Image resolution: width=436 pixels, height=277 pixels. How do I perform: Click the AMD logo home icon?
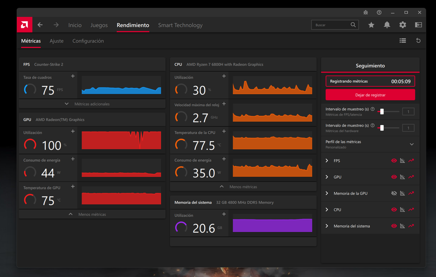point(24,25)
